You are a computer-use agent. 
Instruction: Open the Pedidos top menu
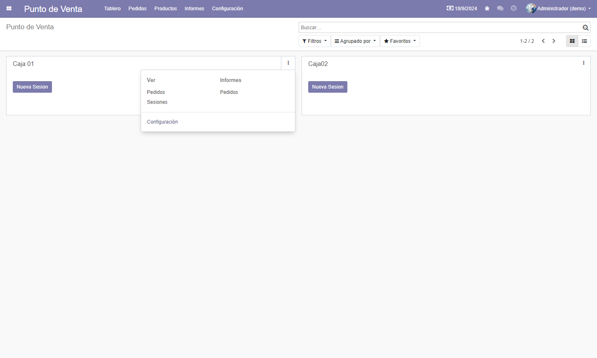[137, 9]
